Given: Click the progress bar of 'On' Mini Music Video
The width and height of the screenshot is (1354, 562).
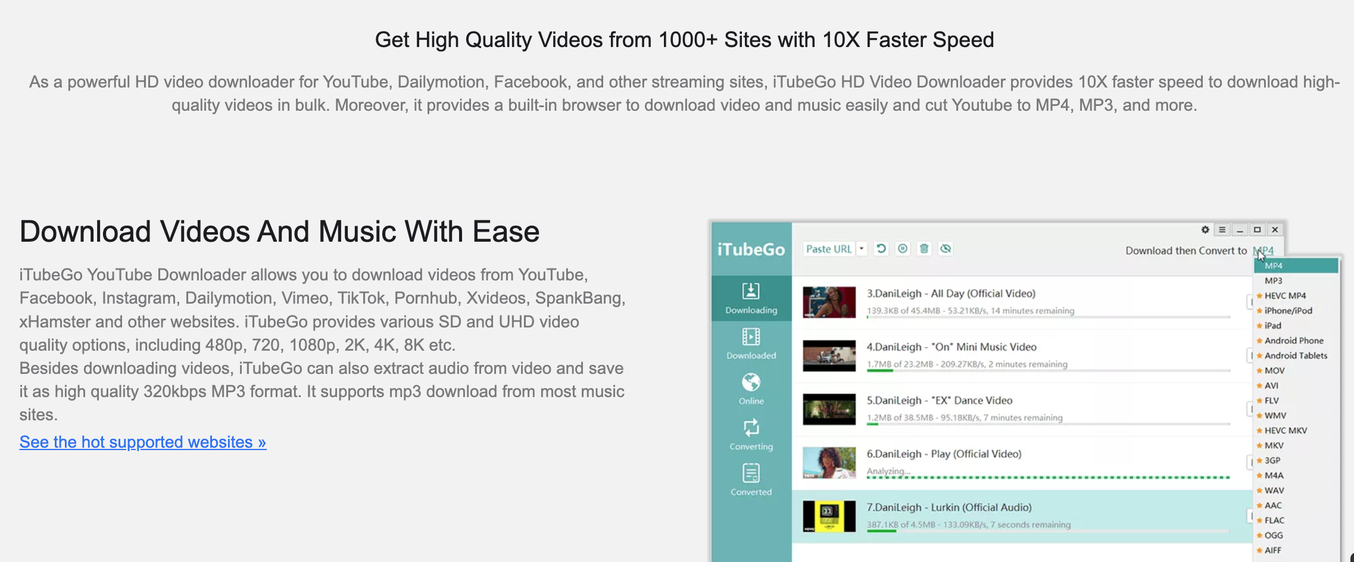Looking at the screenshot, I should [1048, 371].
